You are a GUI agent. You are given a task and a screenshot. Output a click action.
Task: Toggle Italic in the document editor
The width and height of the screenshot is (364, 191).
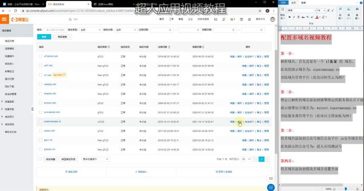[294, 17]
